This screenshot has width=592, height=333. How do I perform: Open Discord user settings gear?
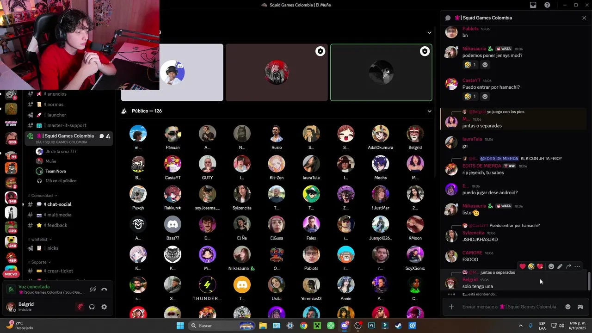104,307
